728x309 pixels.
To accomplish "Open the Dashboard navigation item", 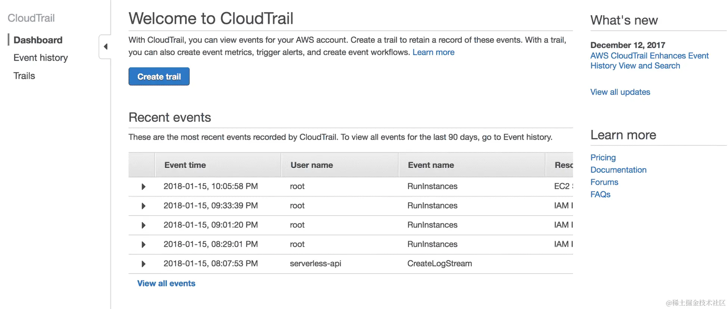I will 38,40.
